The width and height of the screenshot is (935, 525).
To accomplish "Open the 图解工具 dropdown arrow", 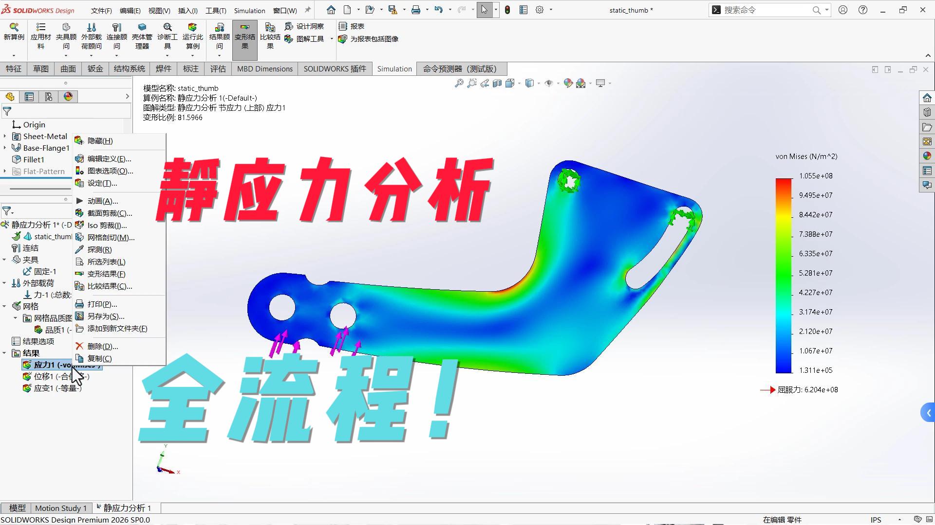I will click(x=332, y=39).
